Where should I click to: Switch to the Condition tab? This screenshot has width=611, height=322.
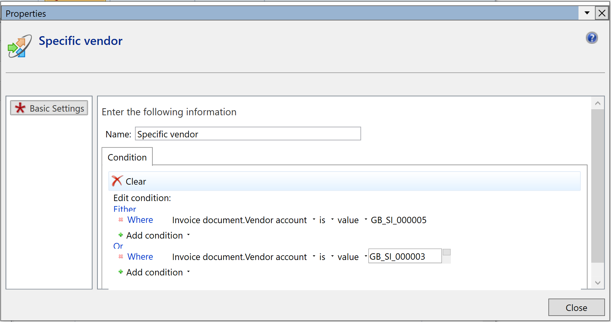127,157
